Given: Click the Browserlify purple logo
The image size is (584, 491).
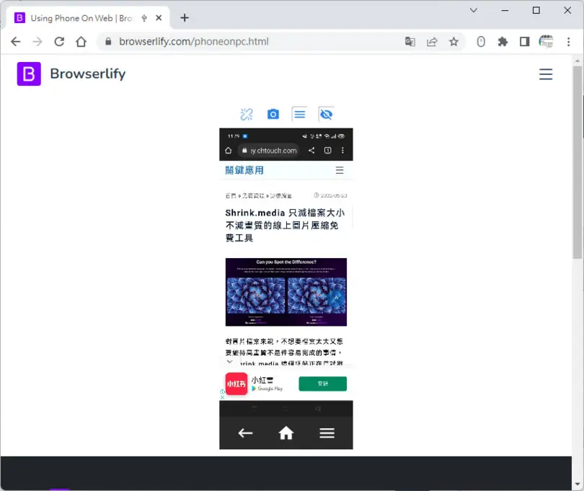Looking at the screenshot, I should coord(29,74).
